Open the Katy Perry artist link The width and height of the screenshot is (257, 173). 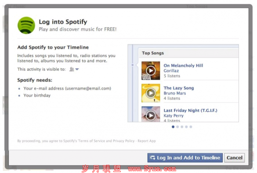point(174,116)
